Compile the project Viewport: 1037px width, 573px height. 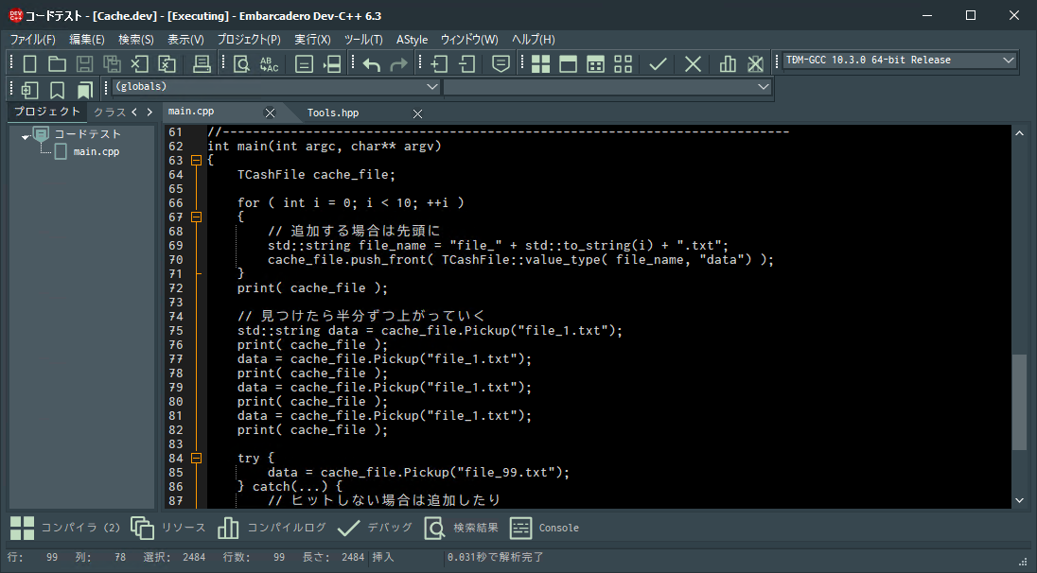(x=541, y=63)
